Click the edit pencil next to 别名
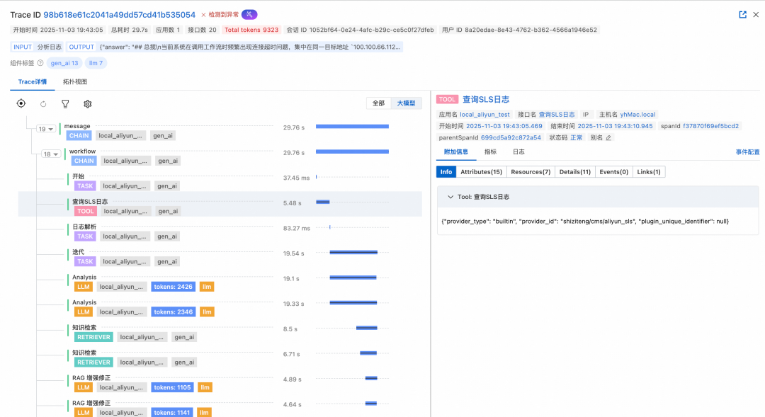 click(x=608, y=137)
